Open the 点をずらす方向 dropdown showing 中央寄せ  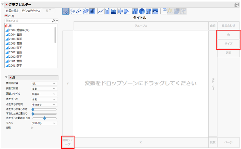click(44, 104)
